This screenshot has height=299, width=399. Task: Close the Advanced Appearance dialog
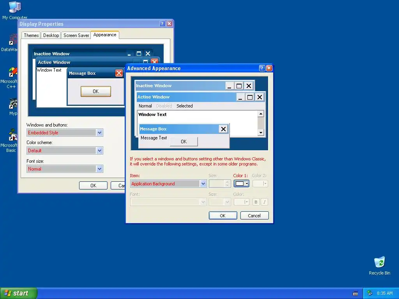pyautogui.click(x=269, y=68)
